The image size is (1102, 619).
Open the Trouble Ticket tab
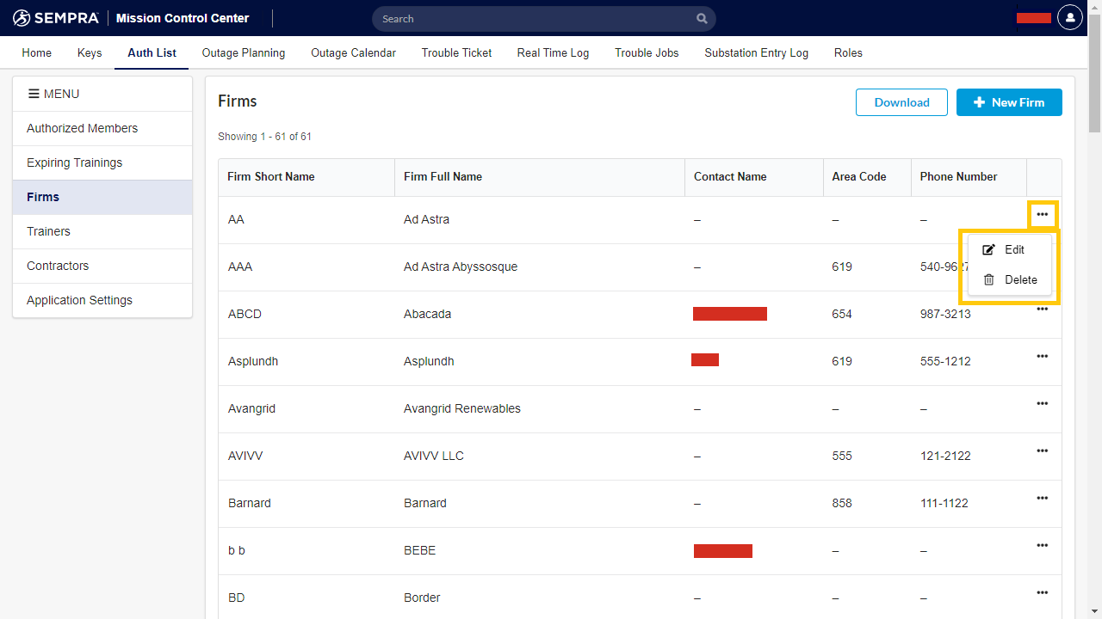click(x=456, y=52)
